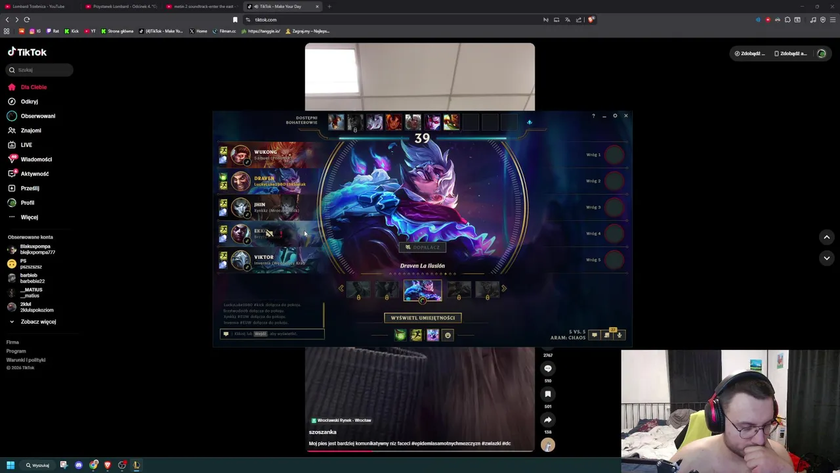This screenshot has height=473, width=840.
Task: Open Kick bookmark in bookmarks bar
Action: [72, 31]
